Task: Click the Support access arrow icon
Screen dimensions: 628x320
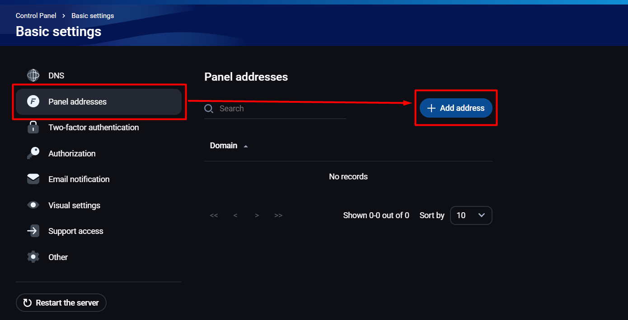Action: pos(33,231)
